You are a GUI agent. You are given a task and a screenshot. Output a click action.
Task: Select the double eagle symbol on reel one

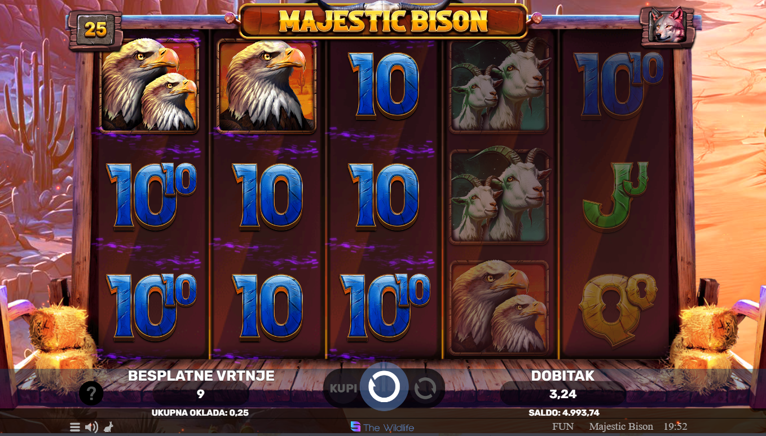[149, 86]
